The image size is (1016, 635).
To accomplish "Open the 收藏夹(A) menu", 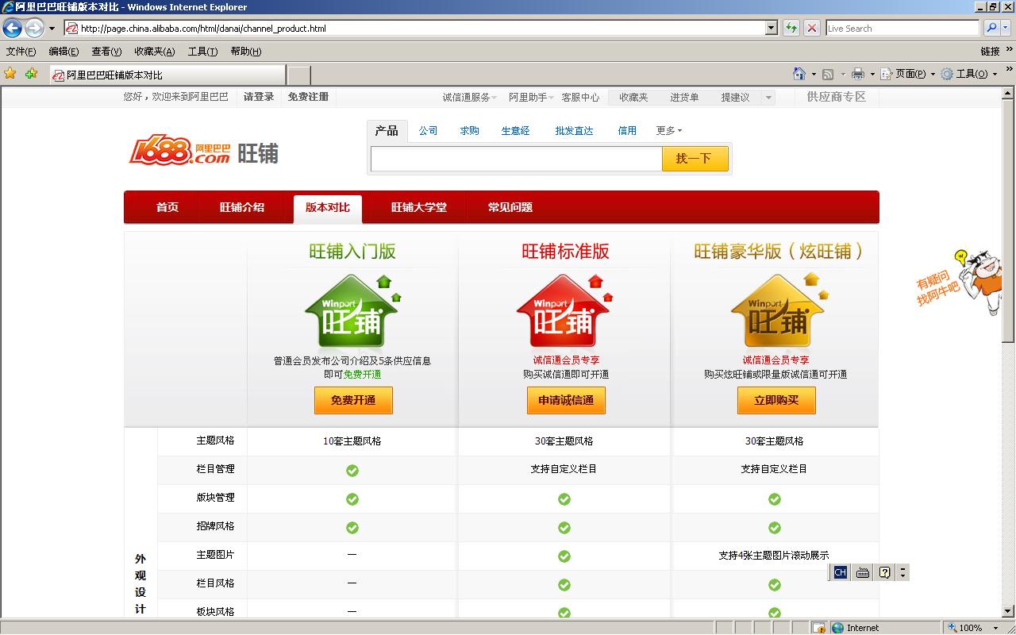I will click(x=154, y=52).
